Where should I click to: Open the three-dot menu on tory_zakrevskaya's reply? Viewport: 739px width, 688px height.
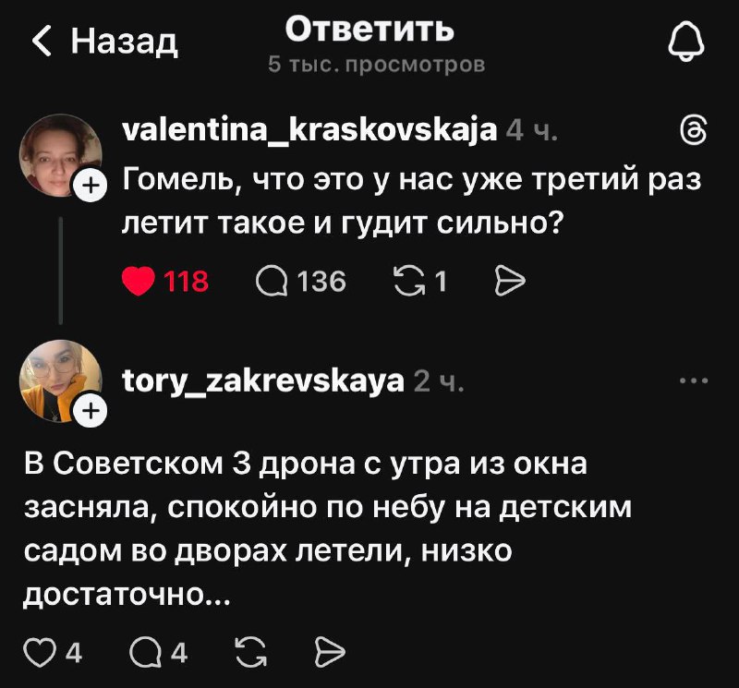tap(694, 380)
